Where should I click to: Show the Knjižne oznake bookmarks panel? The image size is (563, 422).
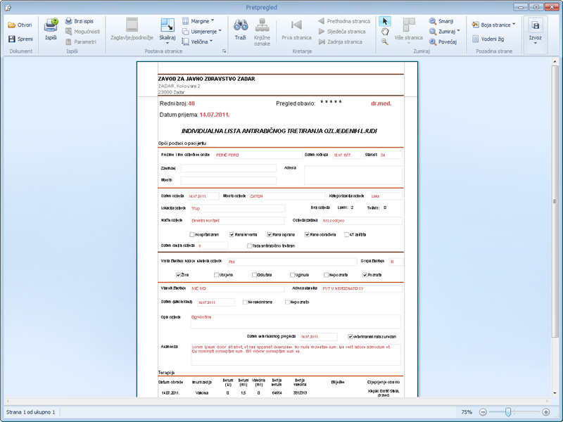click(262, 32)
